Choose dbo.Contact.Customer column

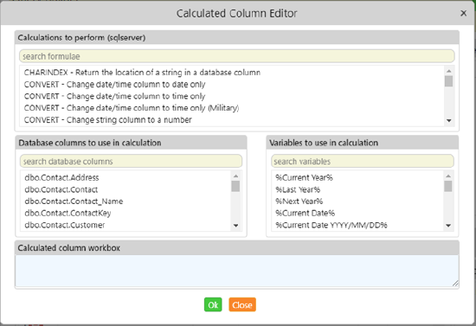pos(65,225)
